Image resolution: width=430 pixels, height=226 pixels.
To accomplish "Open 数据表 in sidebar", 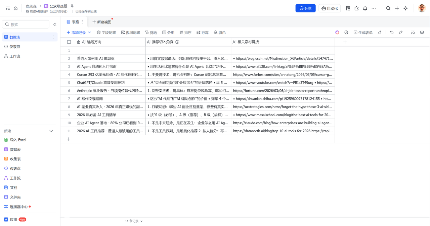I will point(29,37).
